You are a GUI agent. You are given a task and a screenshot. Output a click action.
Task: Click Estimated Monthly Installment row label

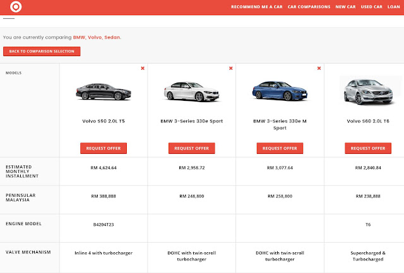click(22, 171)
